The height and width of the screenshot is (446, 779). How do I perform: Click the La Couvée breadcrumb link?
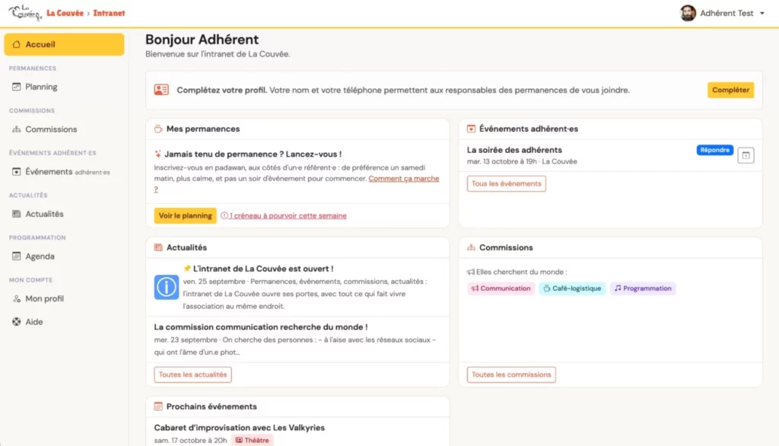pos(65,14)
